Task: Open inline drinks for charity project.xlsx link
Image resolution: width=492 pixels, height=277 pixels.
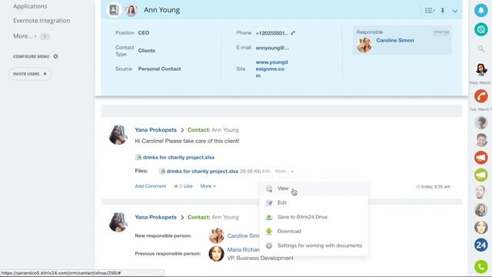Action: tap(178, 157)
